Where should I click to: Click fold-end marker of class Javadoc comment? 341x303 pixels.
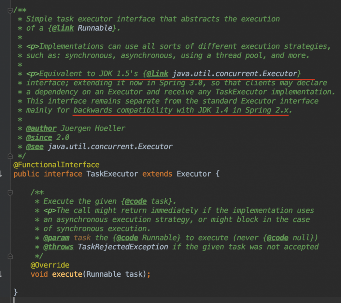click(10, 156)
